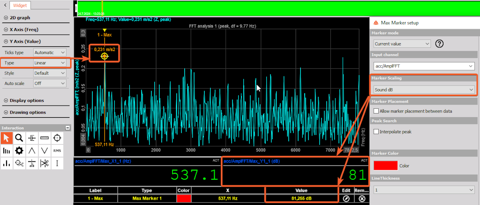The image size is (480, 205).
Task: Click the Max Marker setup window logo
Action: 375,23
